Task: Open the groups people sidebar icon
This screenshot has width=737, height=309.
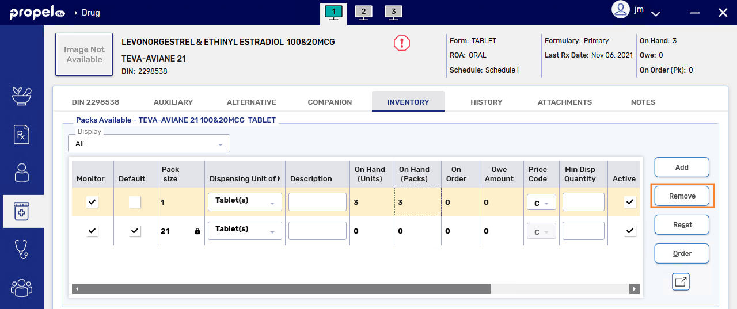Action: pyautogui.click(x=22, y=288)
